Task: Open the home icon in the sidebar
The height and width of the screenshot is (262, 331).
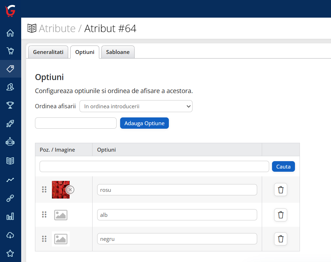Action: point(10,33)
